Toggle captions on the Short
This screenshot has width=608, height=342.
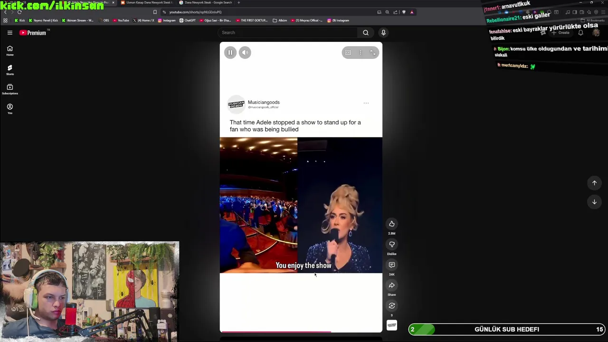tap(348, 52)
